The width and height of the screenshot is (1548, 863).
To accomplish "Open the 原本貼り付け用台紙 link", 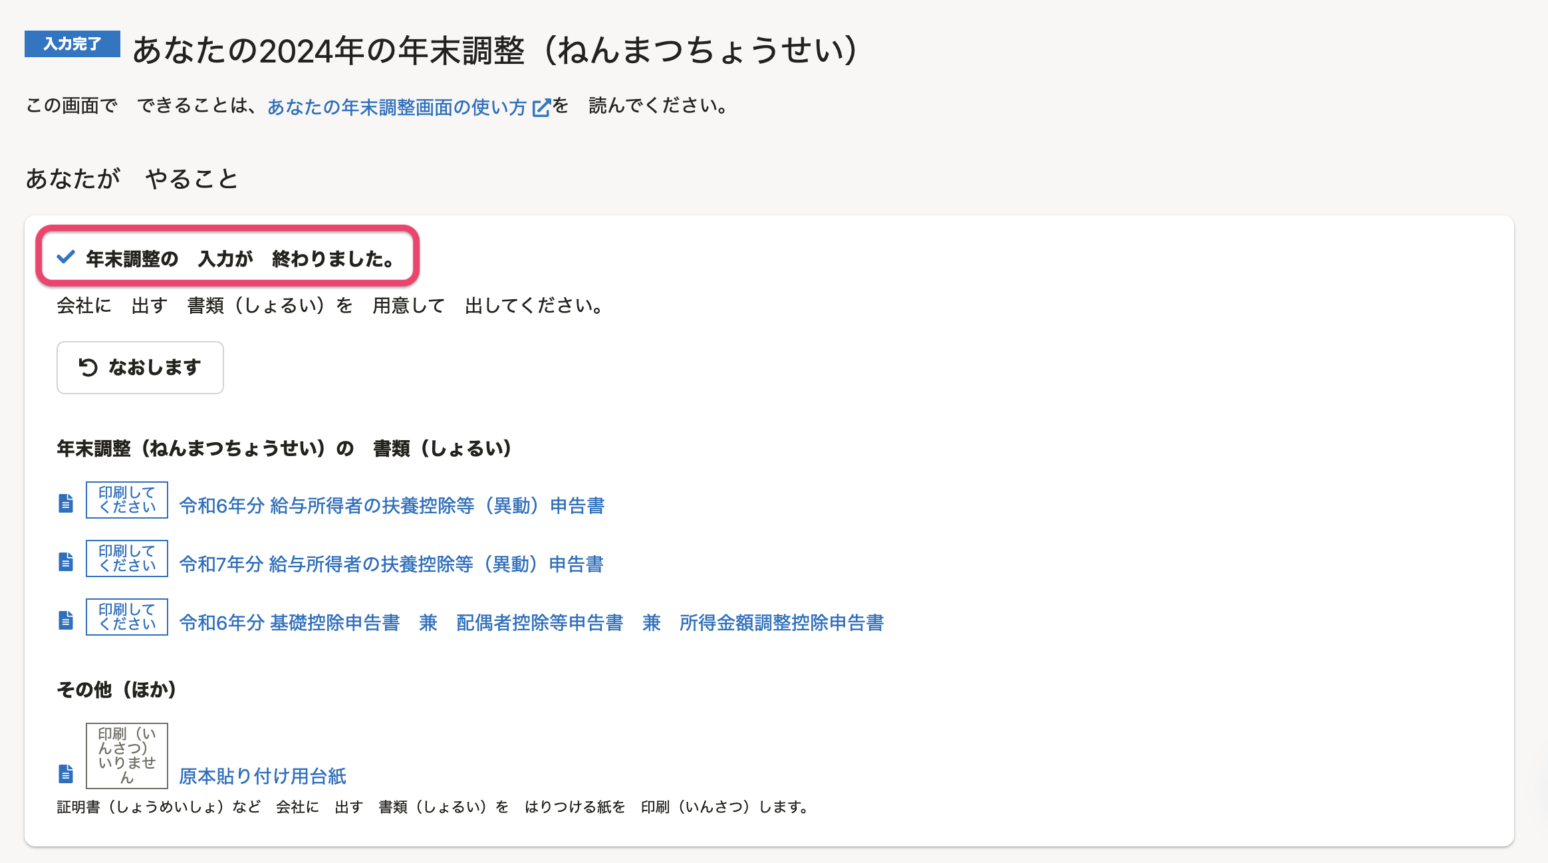I will [x=263, y=776].
